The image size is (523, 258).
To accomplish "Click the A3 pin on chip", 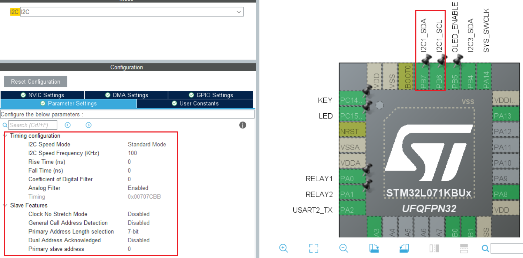I will (x=375, y=227).
